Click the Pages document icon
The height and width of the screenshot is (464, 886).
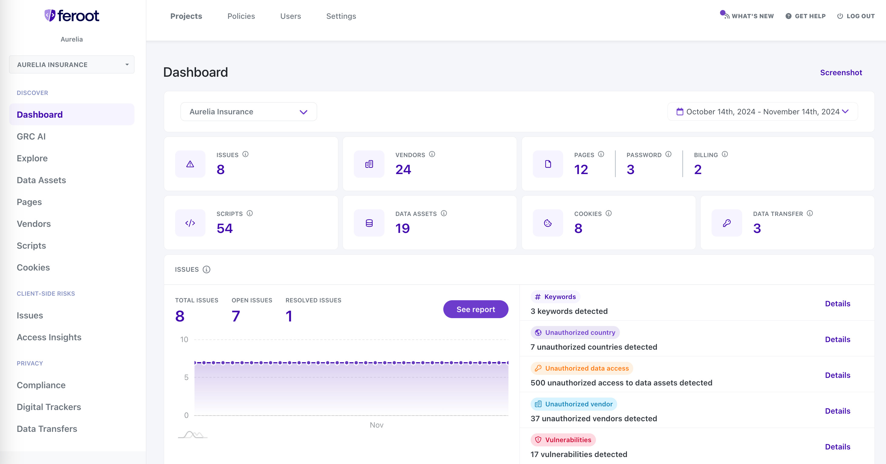pyautogui.click(x=548, y=164)
